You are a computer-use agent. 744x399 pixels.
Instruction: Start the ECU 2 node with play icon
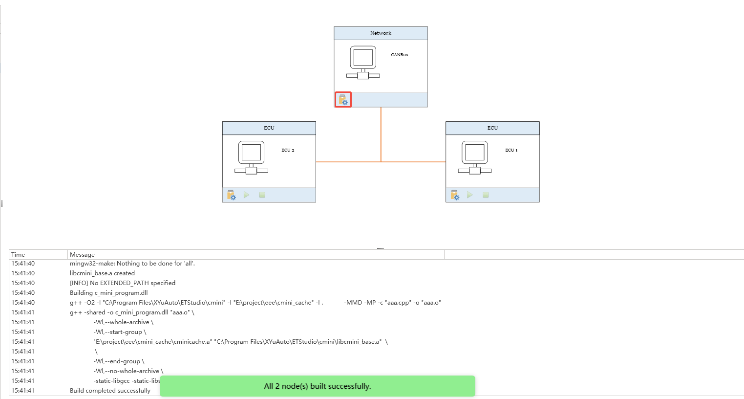click(246, 195)
